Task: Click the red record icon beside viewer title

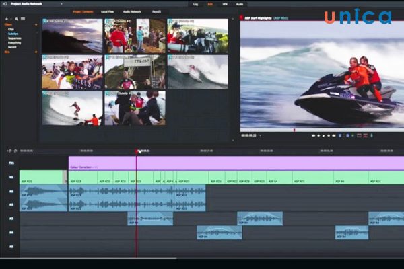Action: [x=242, y=17]
